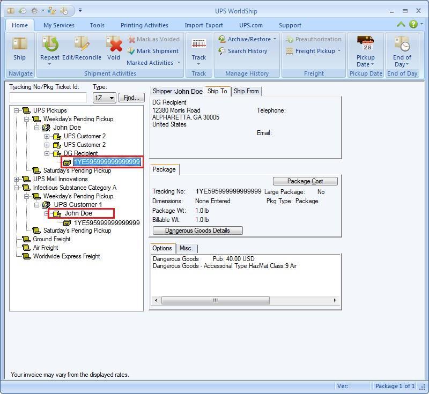Click the rightmost clock icon in quick access toolbar
This screenshot has height=394, width=429.
(x=64, y=11)
